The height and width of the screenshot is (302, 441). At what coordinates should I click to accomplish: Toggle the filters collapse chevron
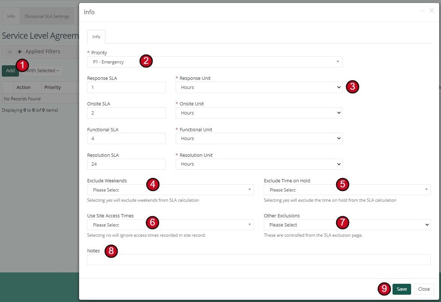tap(9, 52)
